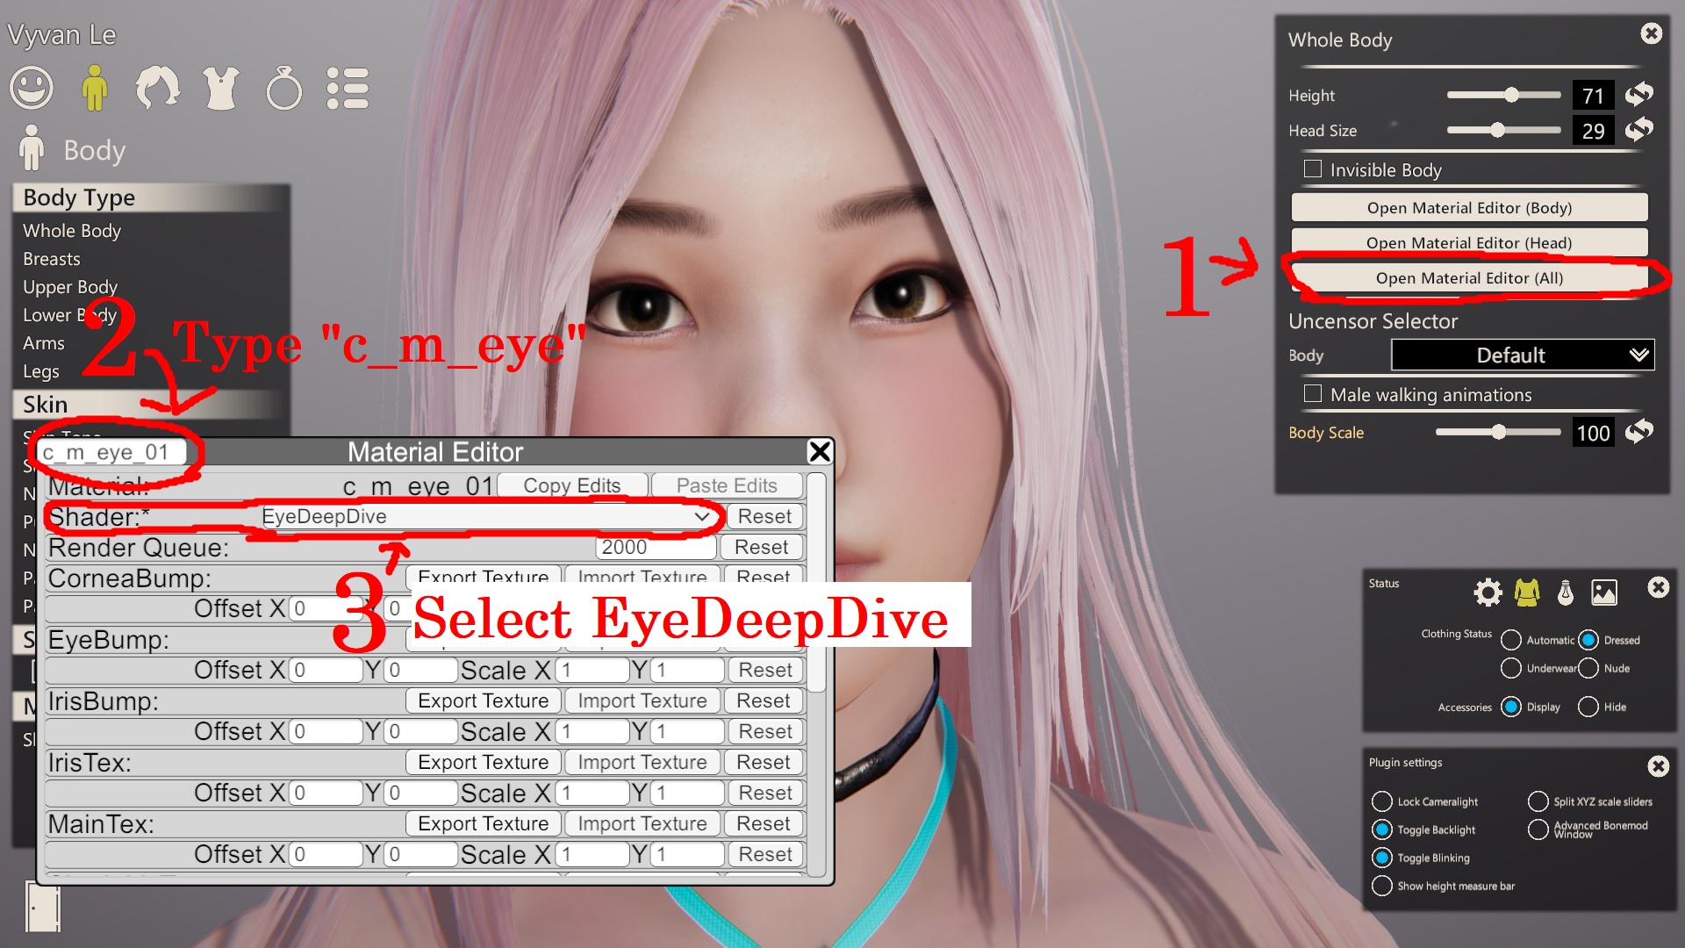
Task: Reset the Shader setting
Action: tap(764, 516)
